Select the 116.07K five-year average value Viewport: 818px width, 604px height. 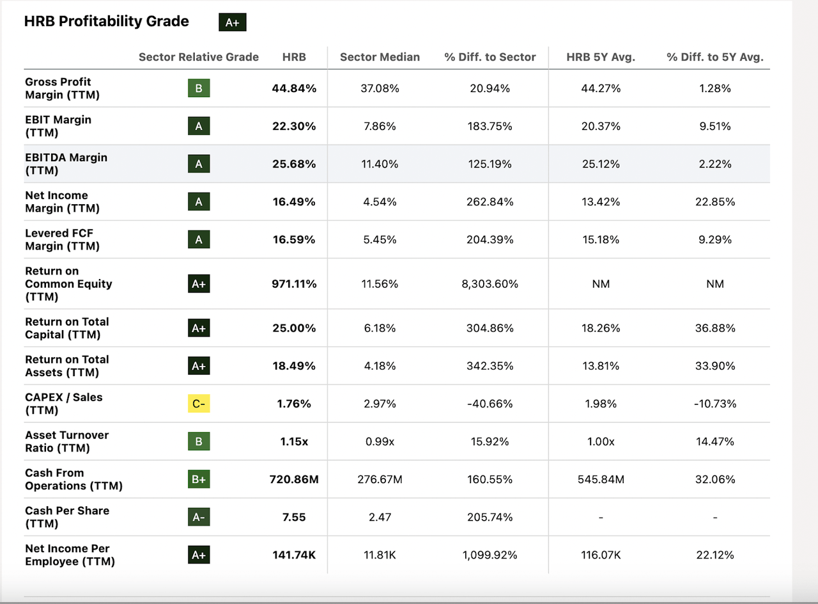(601, 554)
